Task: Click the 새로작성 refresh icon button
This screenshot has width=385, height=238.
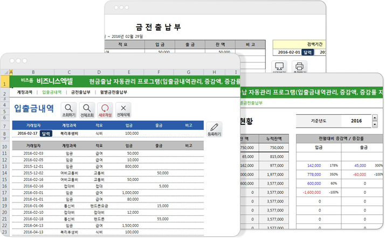Action: [x=105, y=110]
